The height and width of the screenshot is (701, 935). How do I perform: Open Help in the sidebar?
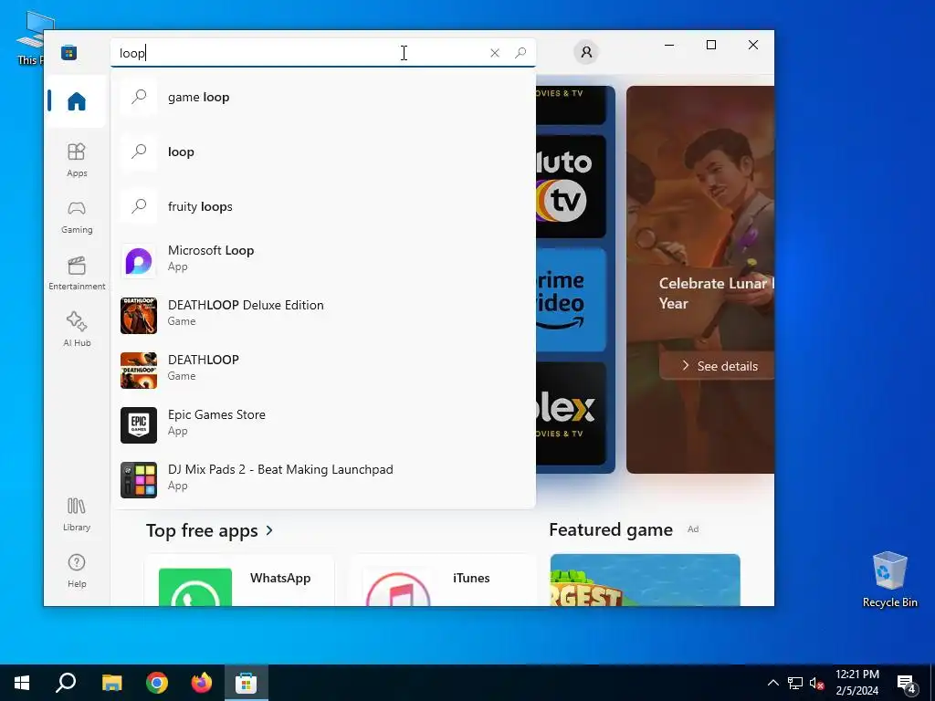coord(77,570)
